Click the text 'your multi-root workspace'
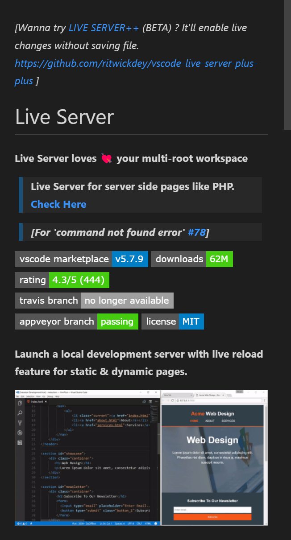 (182, 158)
